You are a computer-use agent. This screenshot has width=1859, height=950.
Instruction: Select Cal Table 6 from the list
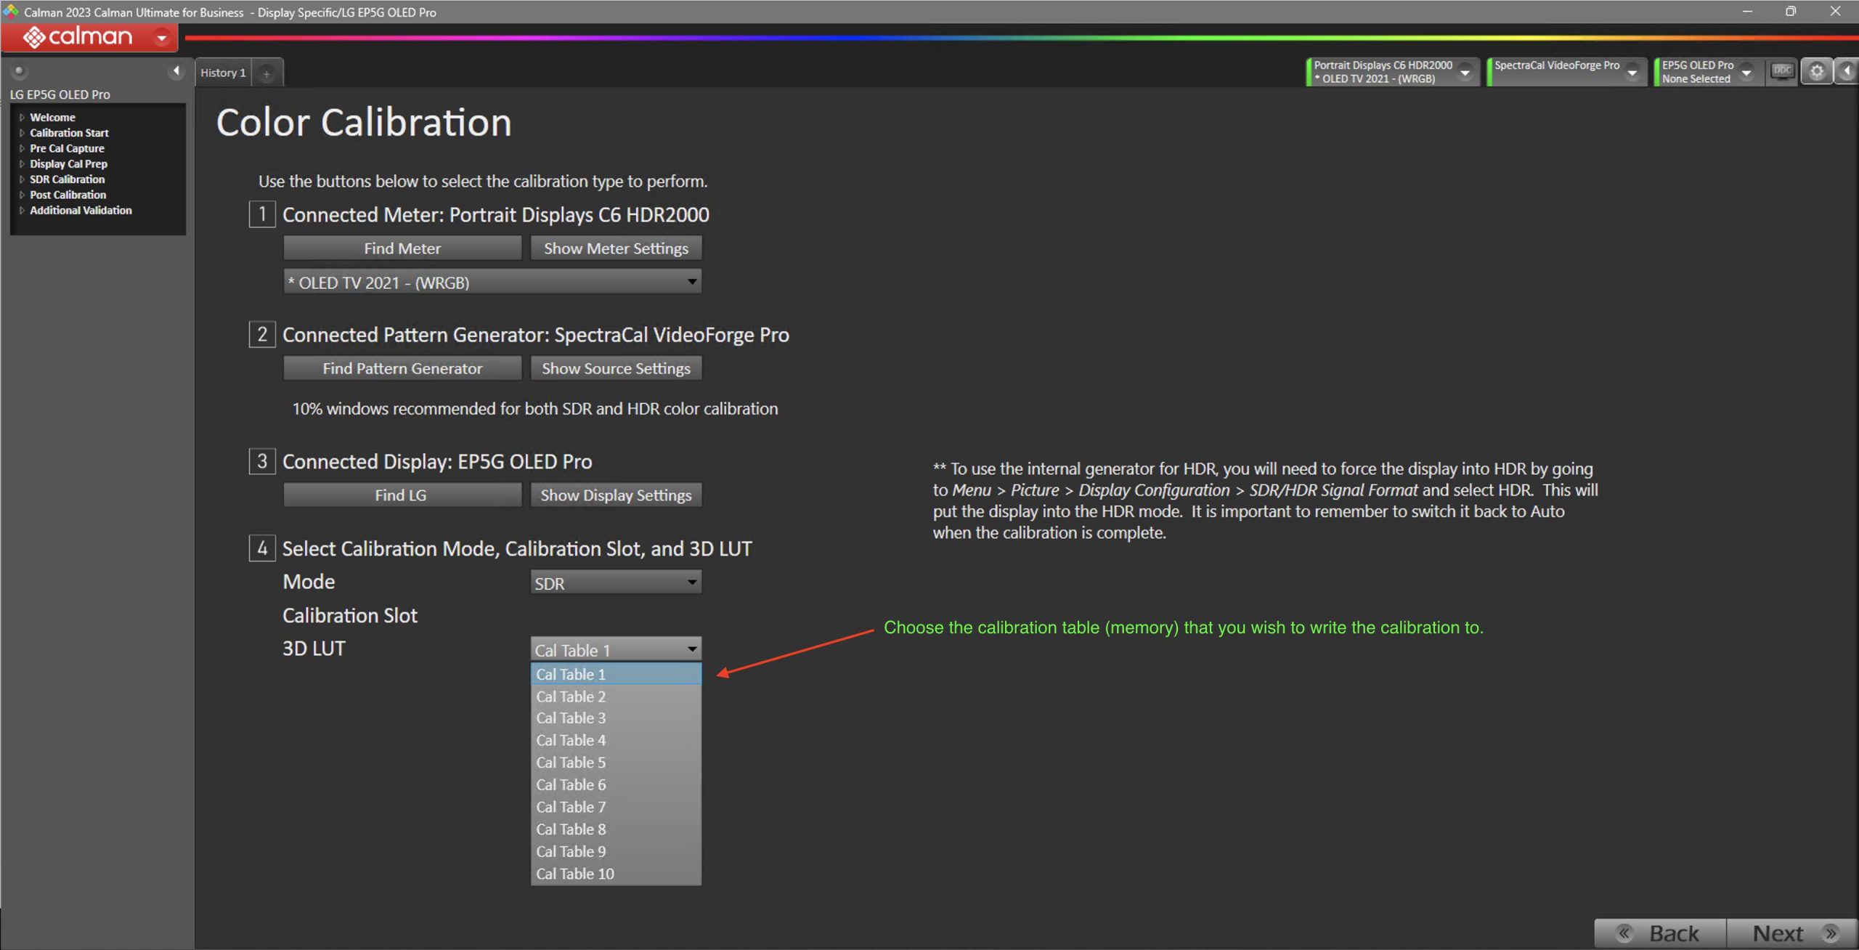coord(616,785)
